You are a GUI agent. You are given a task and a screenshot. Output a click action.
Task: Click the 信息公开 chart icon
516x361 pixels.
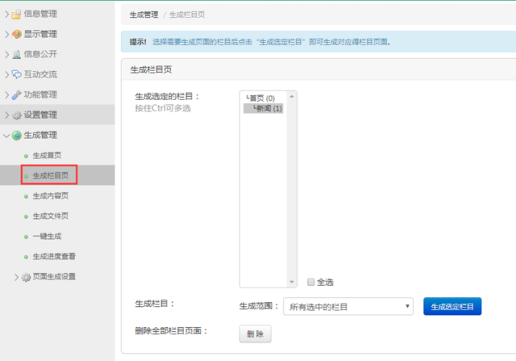click(16, 54)
